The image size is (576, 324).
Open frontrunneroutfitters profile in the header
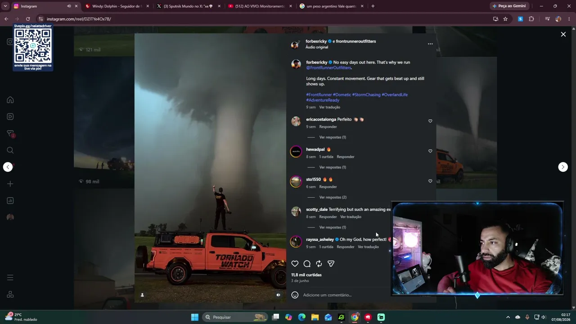point(355,41)
